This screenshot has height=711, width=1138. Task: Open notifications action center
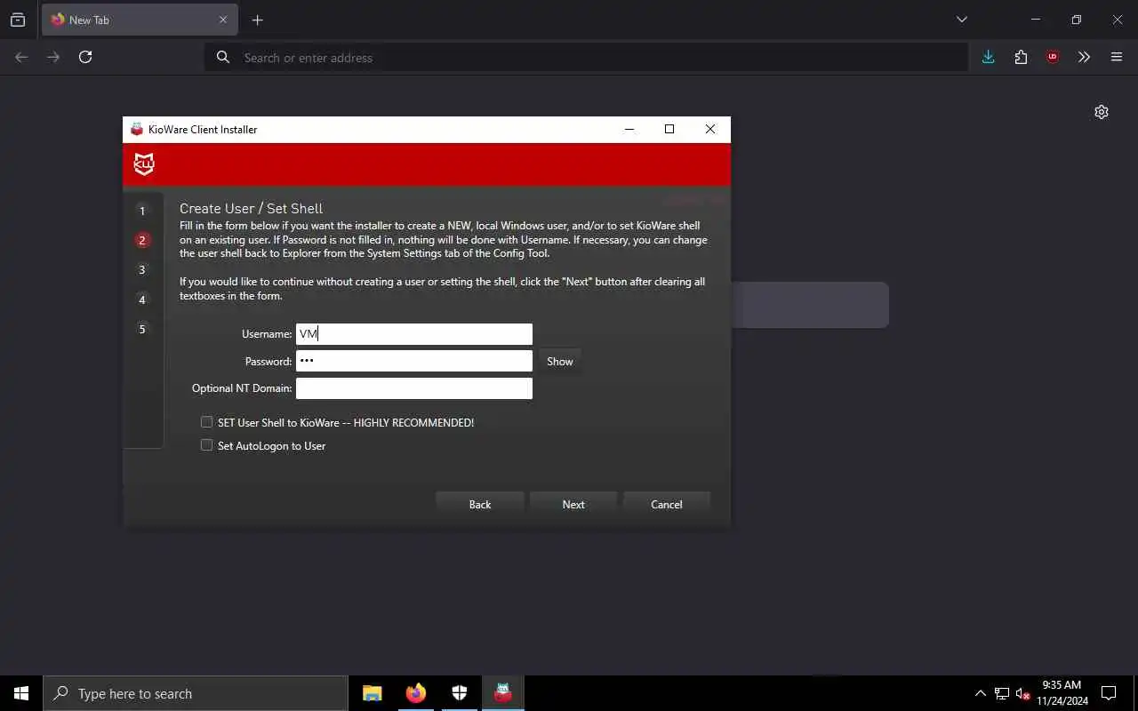(1109, 693)
